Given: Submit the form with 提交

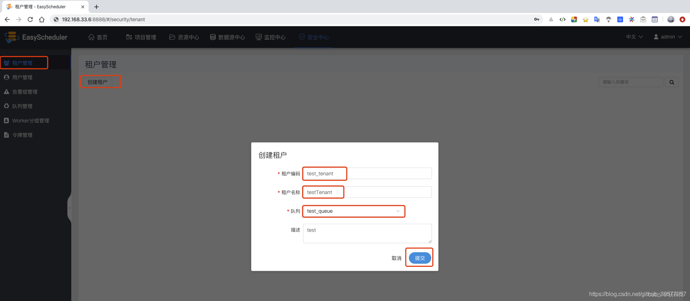Looking at the screenshot, I should point(420,258).
